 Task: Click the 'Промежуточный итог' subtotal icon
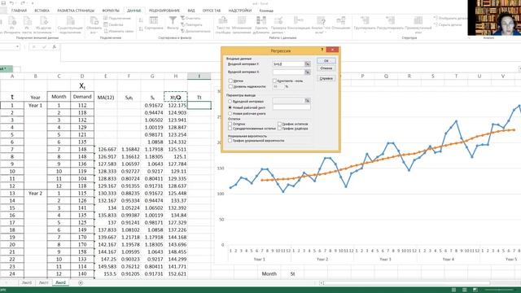(x=418, y=20)
